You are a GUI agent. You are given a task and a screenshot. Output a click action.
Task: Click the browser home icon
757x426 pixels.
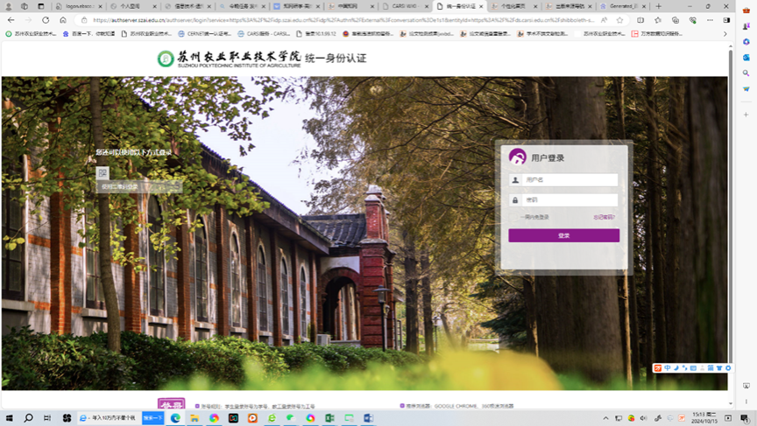63,20
